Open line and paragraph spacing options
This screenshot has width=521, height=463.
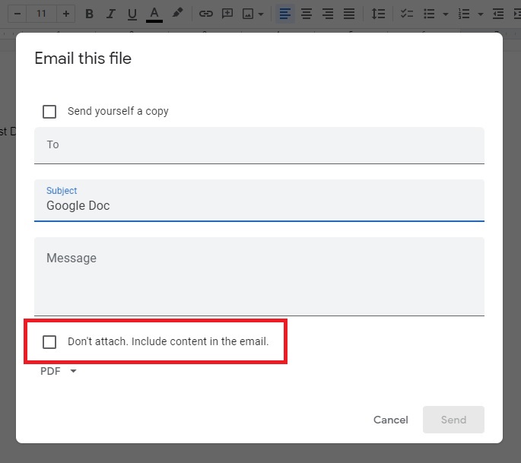[378, 14]
